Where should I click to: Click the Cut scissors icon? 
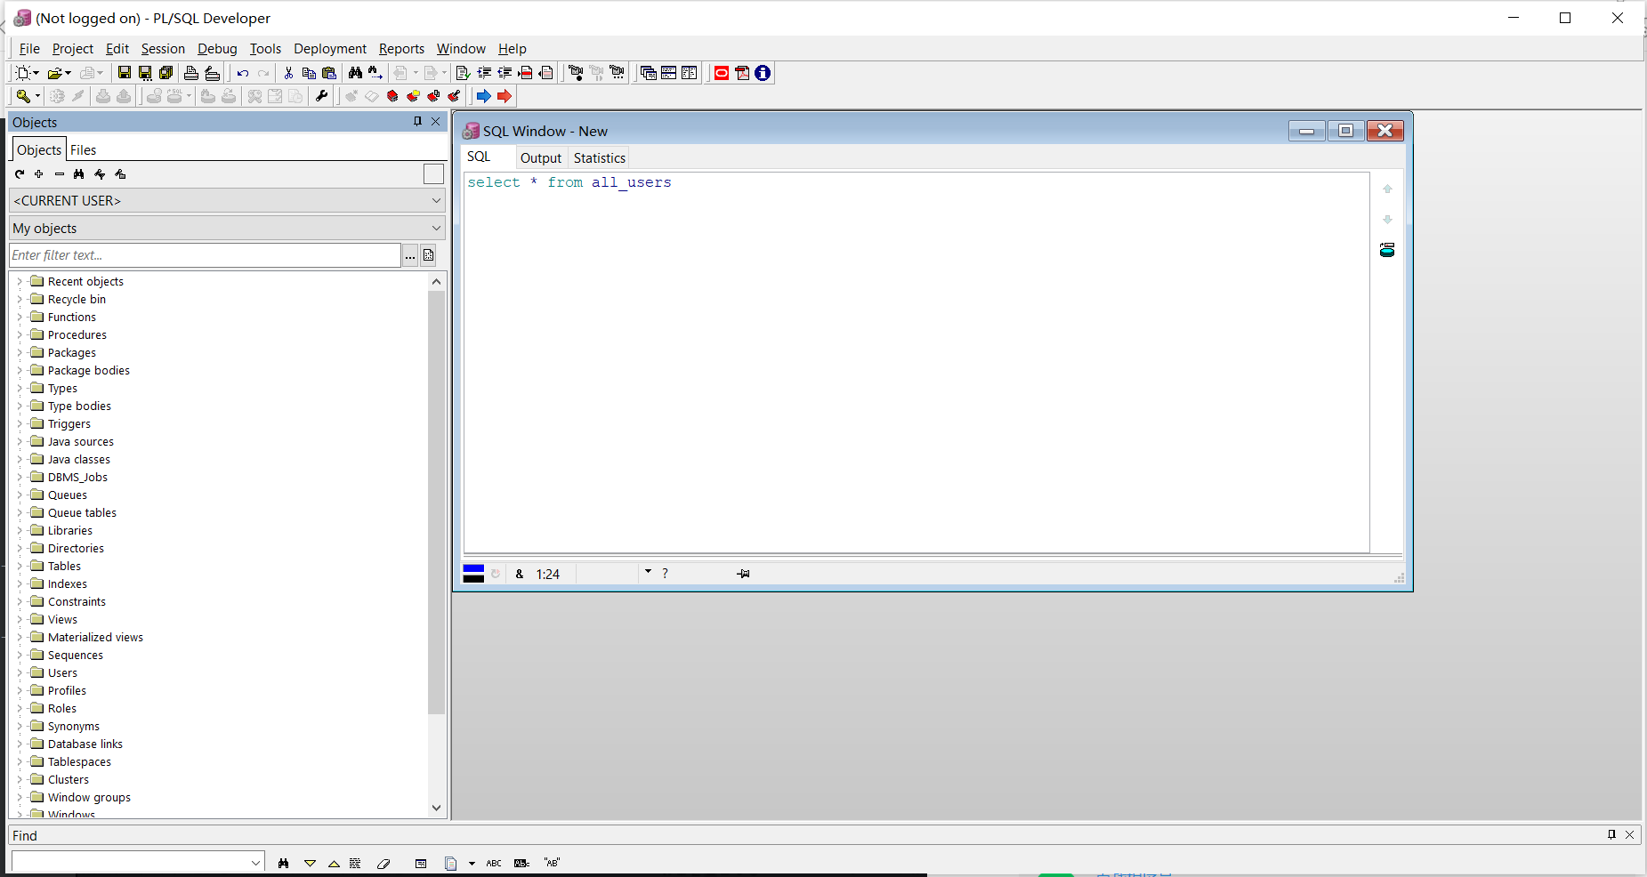coord(288,73)
